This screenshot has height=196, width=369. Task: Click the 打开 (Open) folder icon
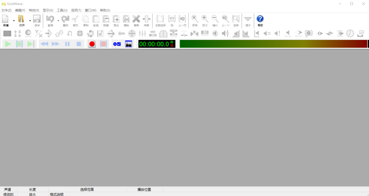(x=22, y=19)
